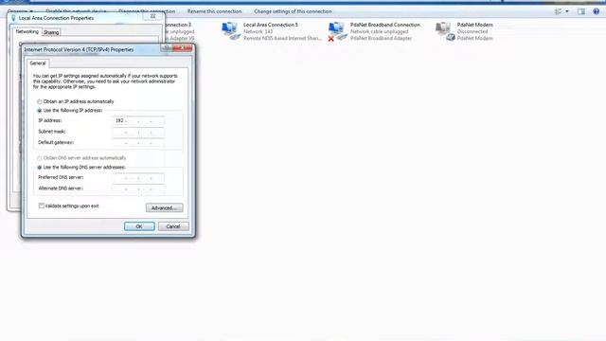The height and width of the screenshot is (341, 606).
Task: Open the blue Help icon
Action: tap(596, 11)
